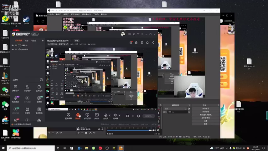Open the multimedia source tool in the companion
The height and width of the screenshot is (151, 268).
coord(97,116)
